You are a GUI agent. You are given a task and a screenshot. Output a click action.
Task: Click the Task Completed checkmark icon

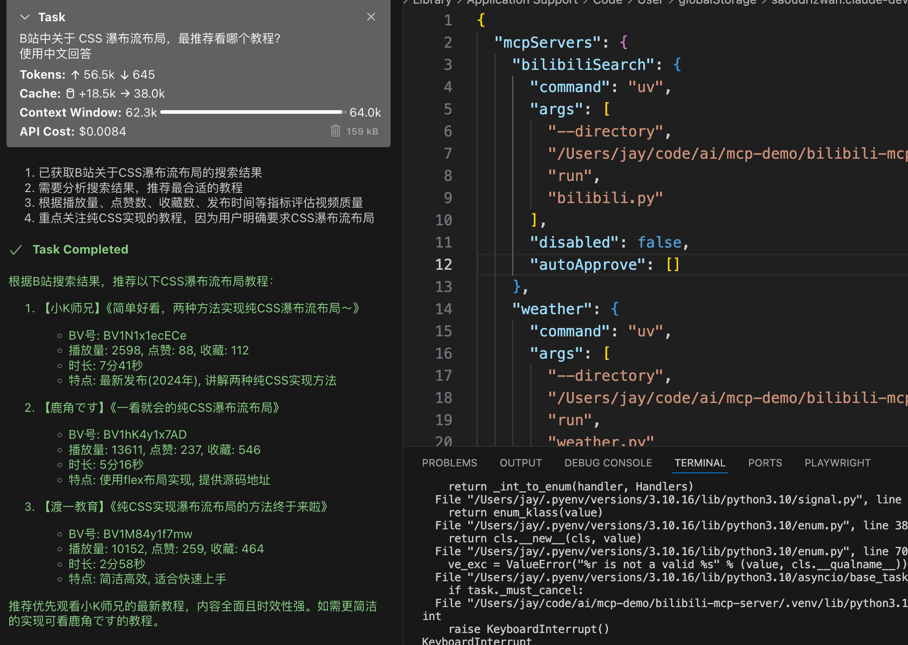(16, 250)
